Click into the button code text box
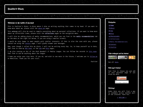Image resolution: width=143 pixels, height=107 pixels. [122, 82]
